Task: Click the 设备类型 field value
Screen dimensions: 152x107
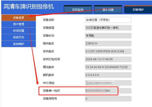Action: 108,28
